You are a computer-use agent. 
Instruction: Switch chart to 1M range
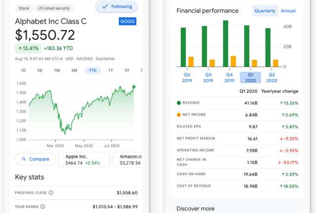pyautogui.click(x=57, y=71)
